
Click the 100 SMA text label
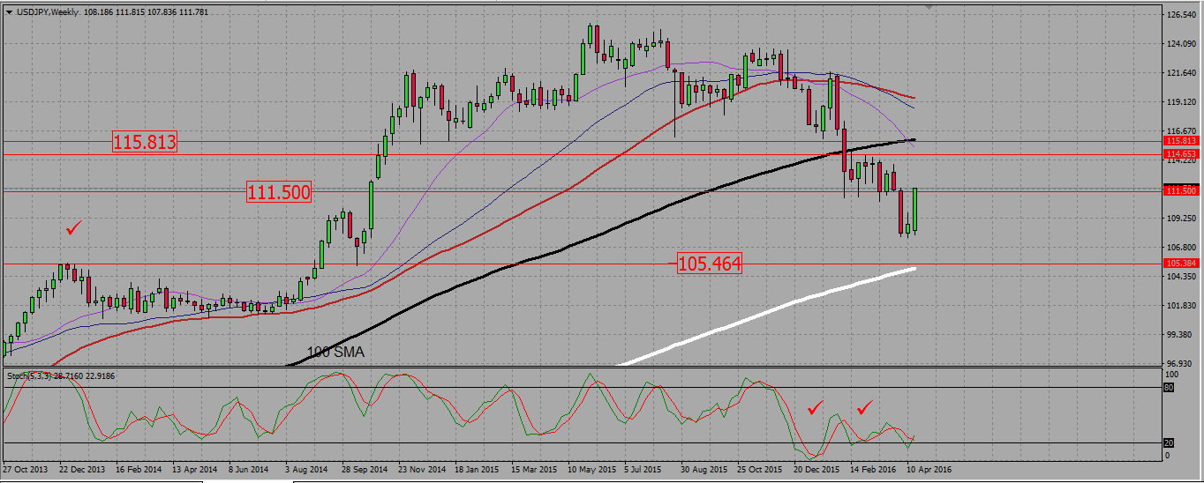(335, 352)
